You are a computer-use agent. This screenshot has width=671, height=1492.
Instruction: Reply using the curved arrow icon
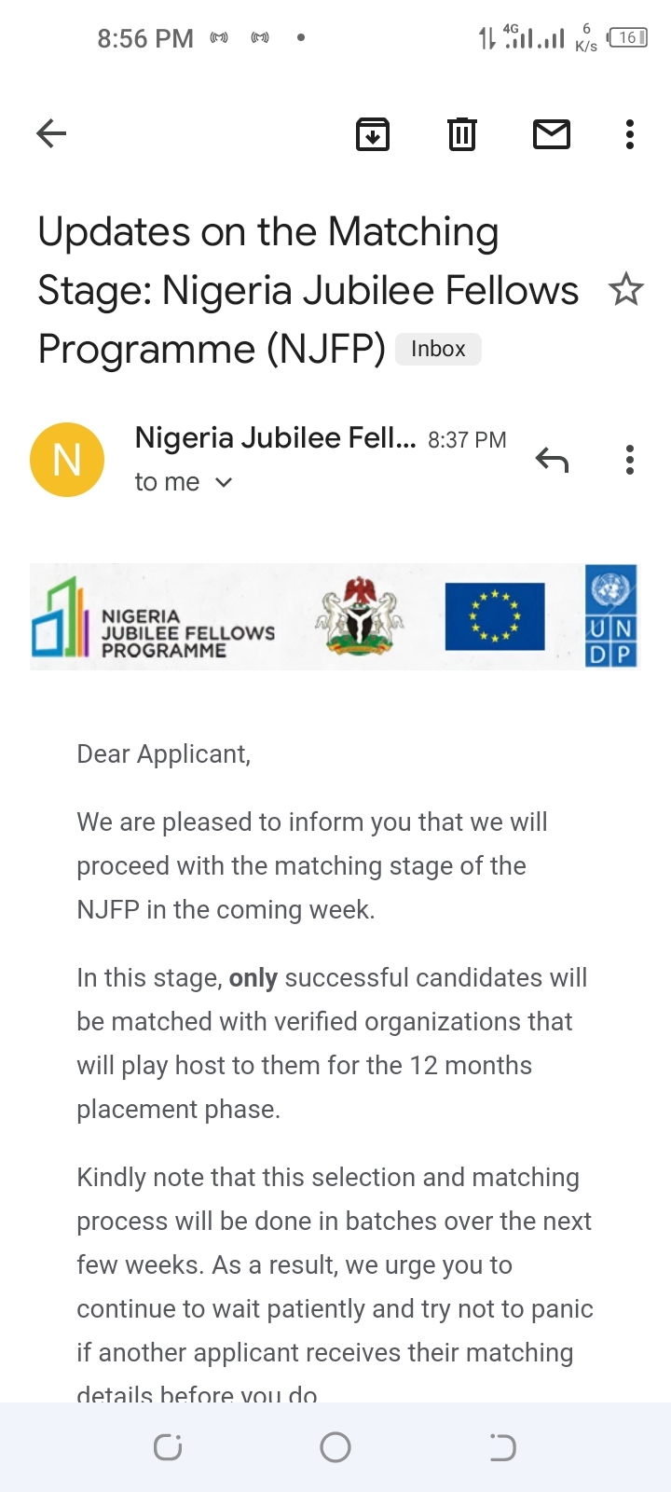tap(552, 460)
